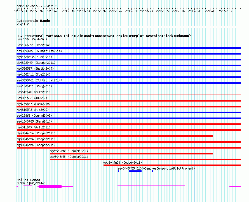Open esv3405455 (1000GenomesConsortiumPilotProject) label
The height and width of the screenshot is (202, 249).
coord(156,168)
